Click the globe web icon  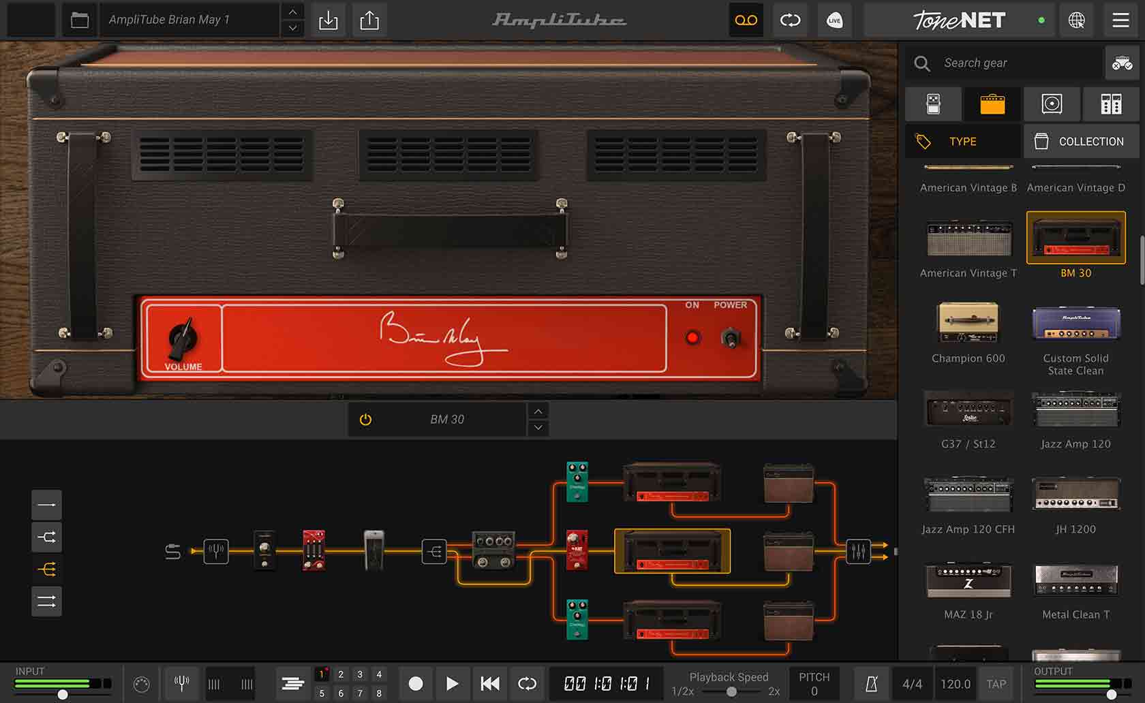(x=1077, y=20)
